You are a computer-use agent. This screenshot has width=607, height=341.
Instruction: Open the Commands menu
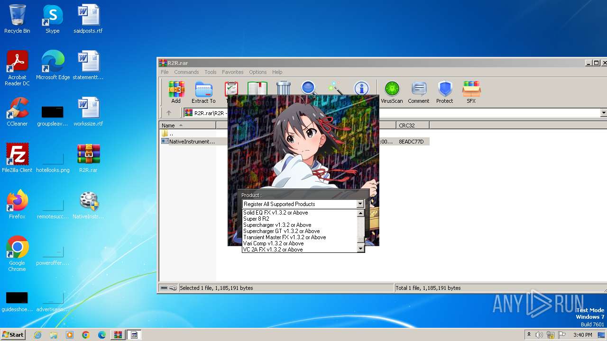point(186,72)
